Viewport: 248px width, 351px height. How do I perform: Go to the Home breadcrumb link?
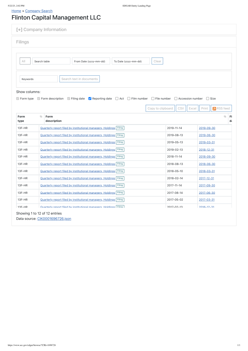click(x=16, y=11)
